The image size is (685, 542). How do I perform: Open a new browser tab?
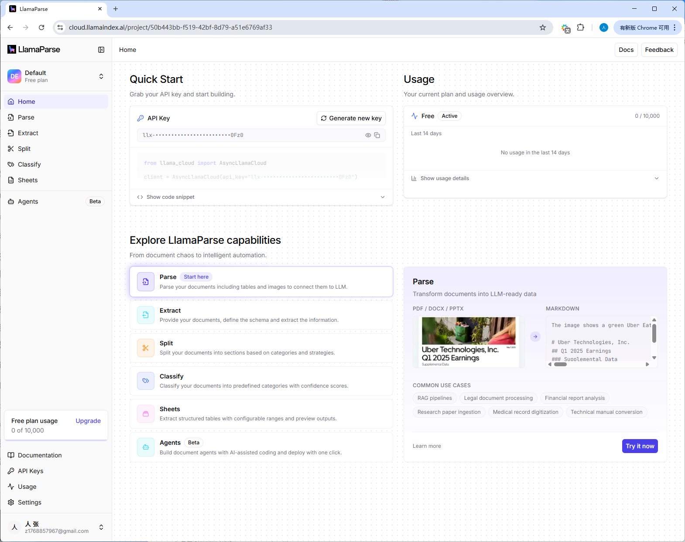pyautogui.click(x=116, y=9)
